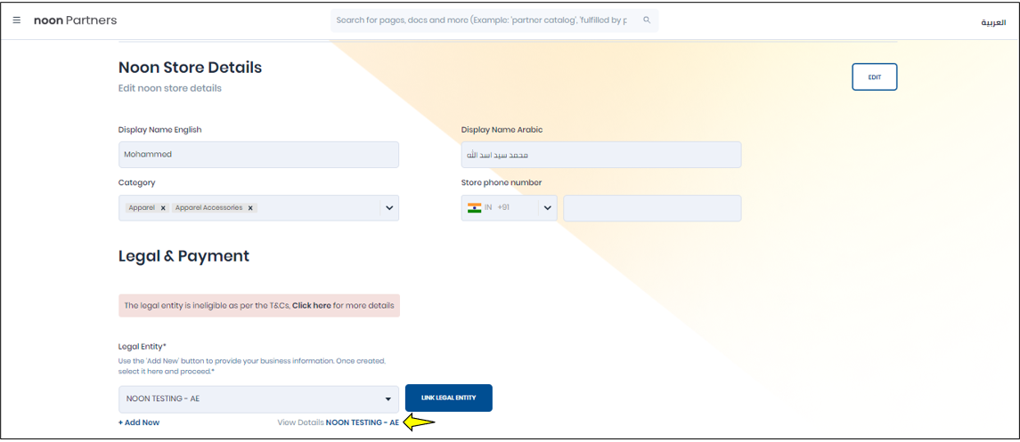Click the Edit button
Viewport: 1020px width, 442px height.
874,77
